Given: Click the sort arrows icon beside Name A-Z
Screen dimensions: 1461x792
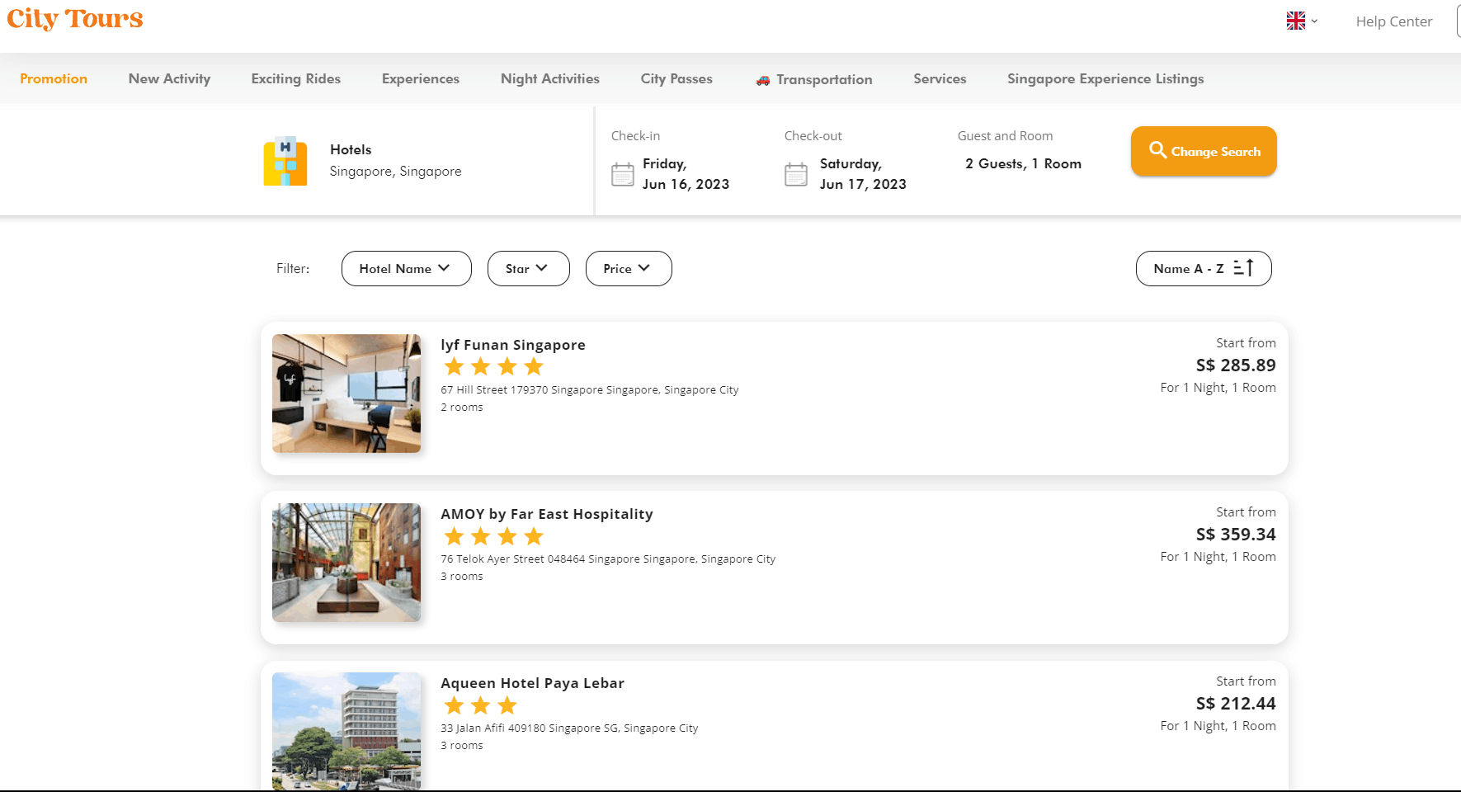Looking at the screenshot, I should [1243, 268].
